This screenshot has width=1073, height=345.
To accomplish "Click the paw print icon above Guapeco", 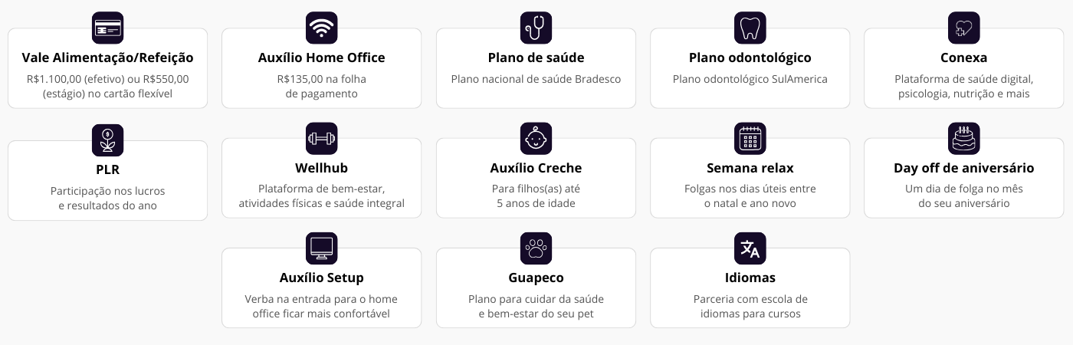I will pyautogui.click(x=536, y=248).
